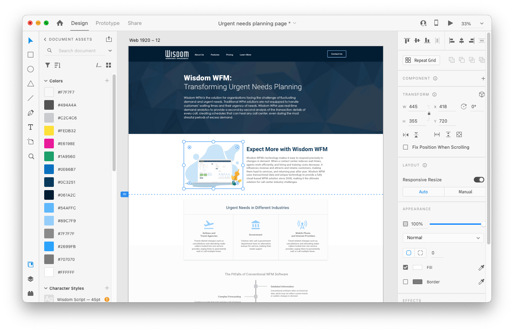This screenshot has width=514, height=332.
Task: Align selection center horizontally
Action: tap(462, 41)
